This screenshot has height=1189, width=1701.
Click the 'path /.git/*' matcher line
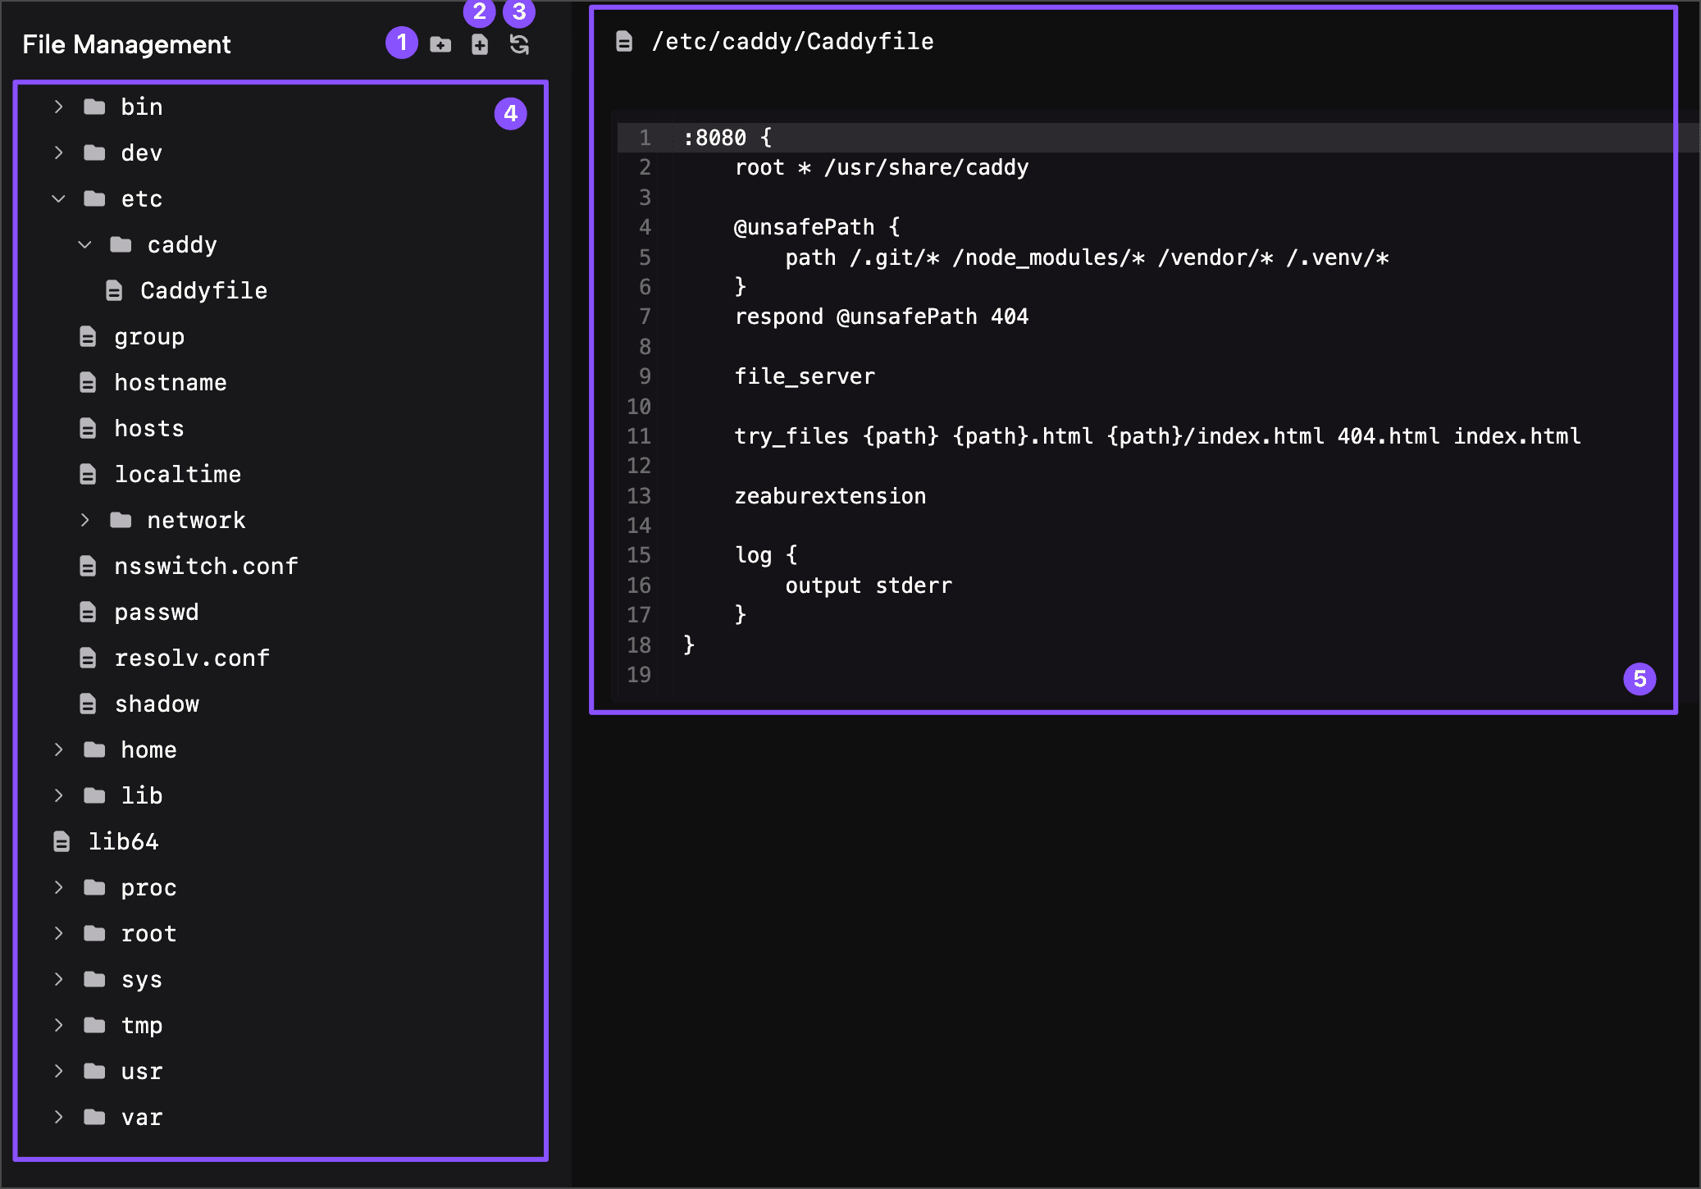click(x=1088, y=257)
